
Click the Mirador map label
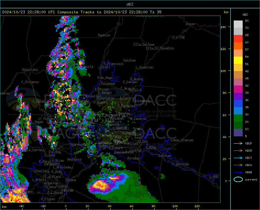click(x=133, y=158)
